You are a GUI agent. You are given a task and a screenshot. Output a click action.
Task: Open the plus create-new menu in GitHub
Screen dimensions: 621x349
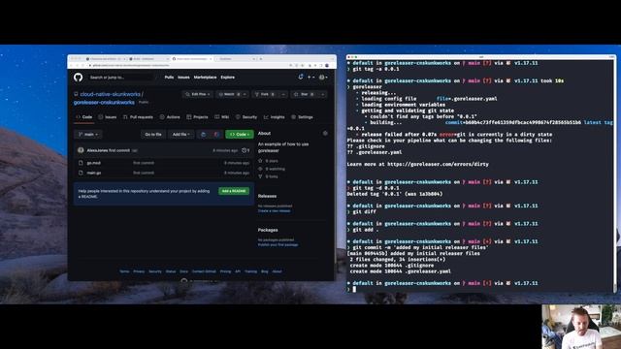click(x=310, y=78)
